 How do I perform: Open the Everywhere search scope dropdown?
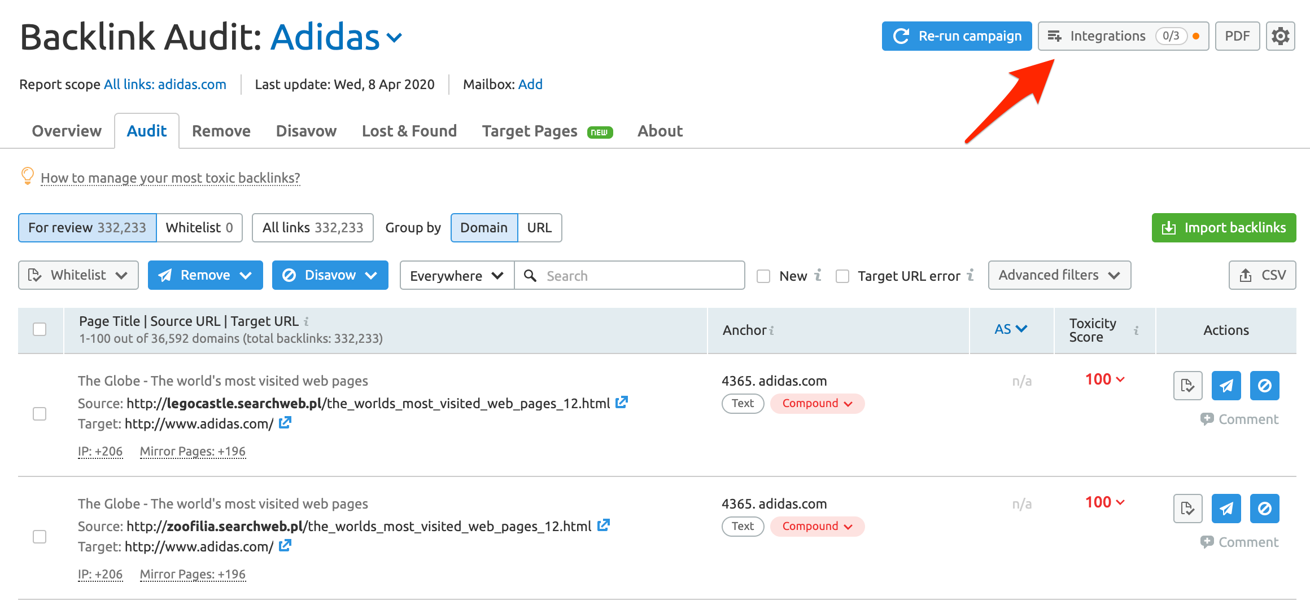(456, 276)
